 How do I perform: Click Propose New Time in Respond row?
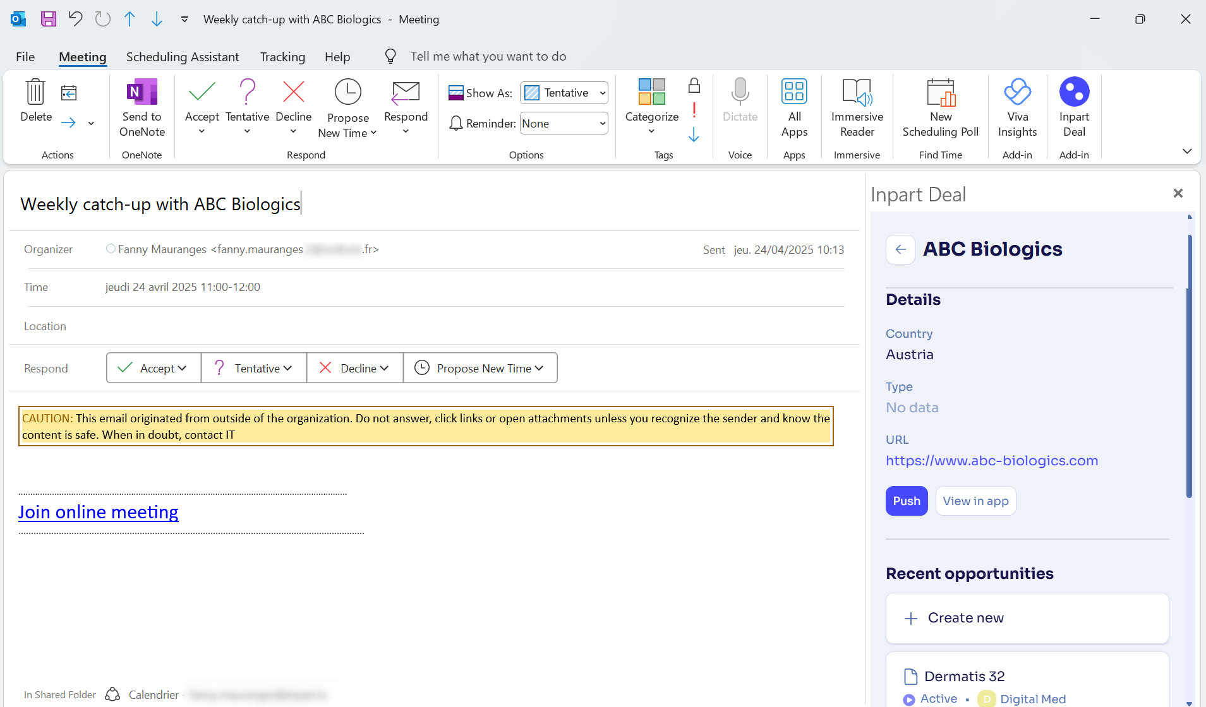tap(480, 368)
